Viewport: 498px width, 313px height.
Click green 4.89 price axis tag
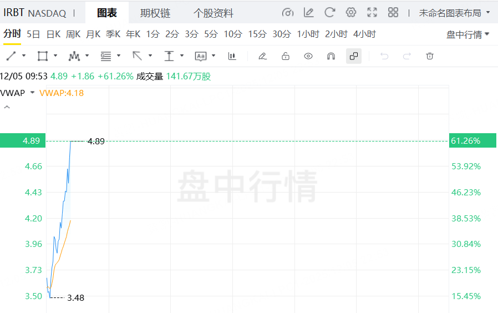23,140
